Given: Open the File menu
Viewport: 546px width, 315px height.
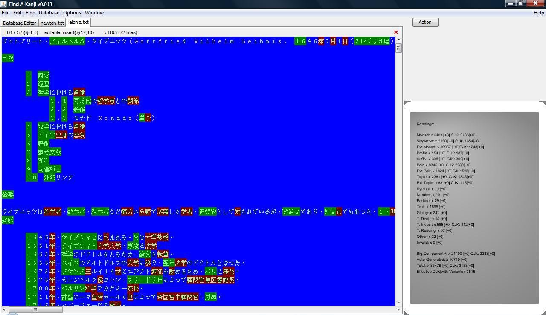Looking at the screenshot, I should point(6,13).
